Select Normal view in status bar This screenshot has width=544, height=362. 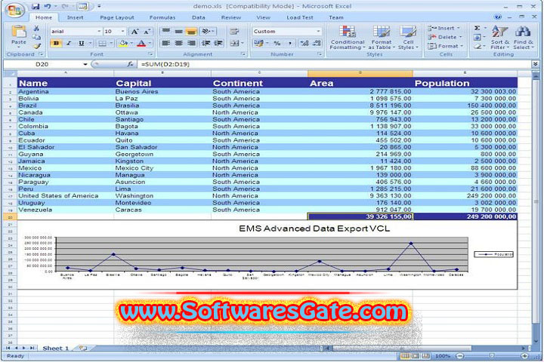click(404, 356)
